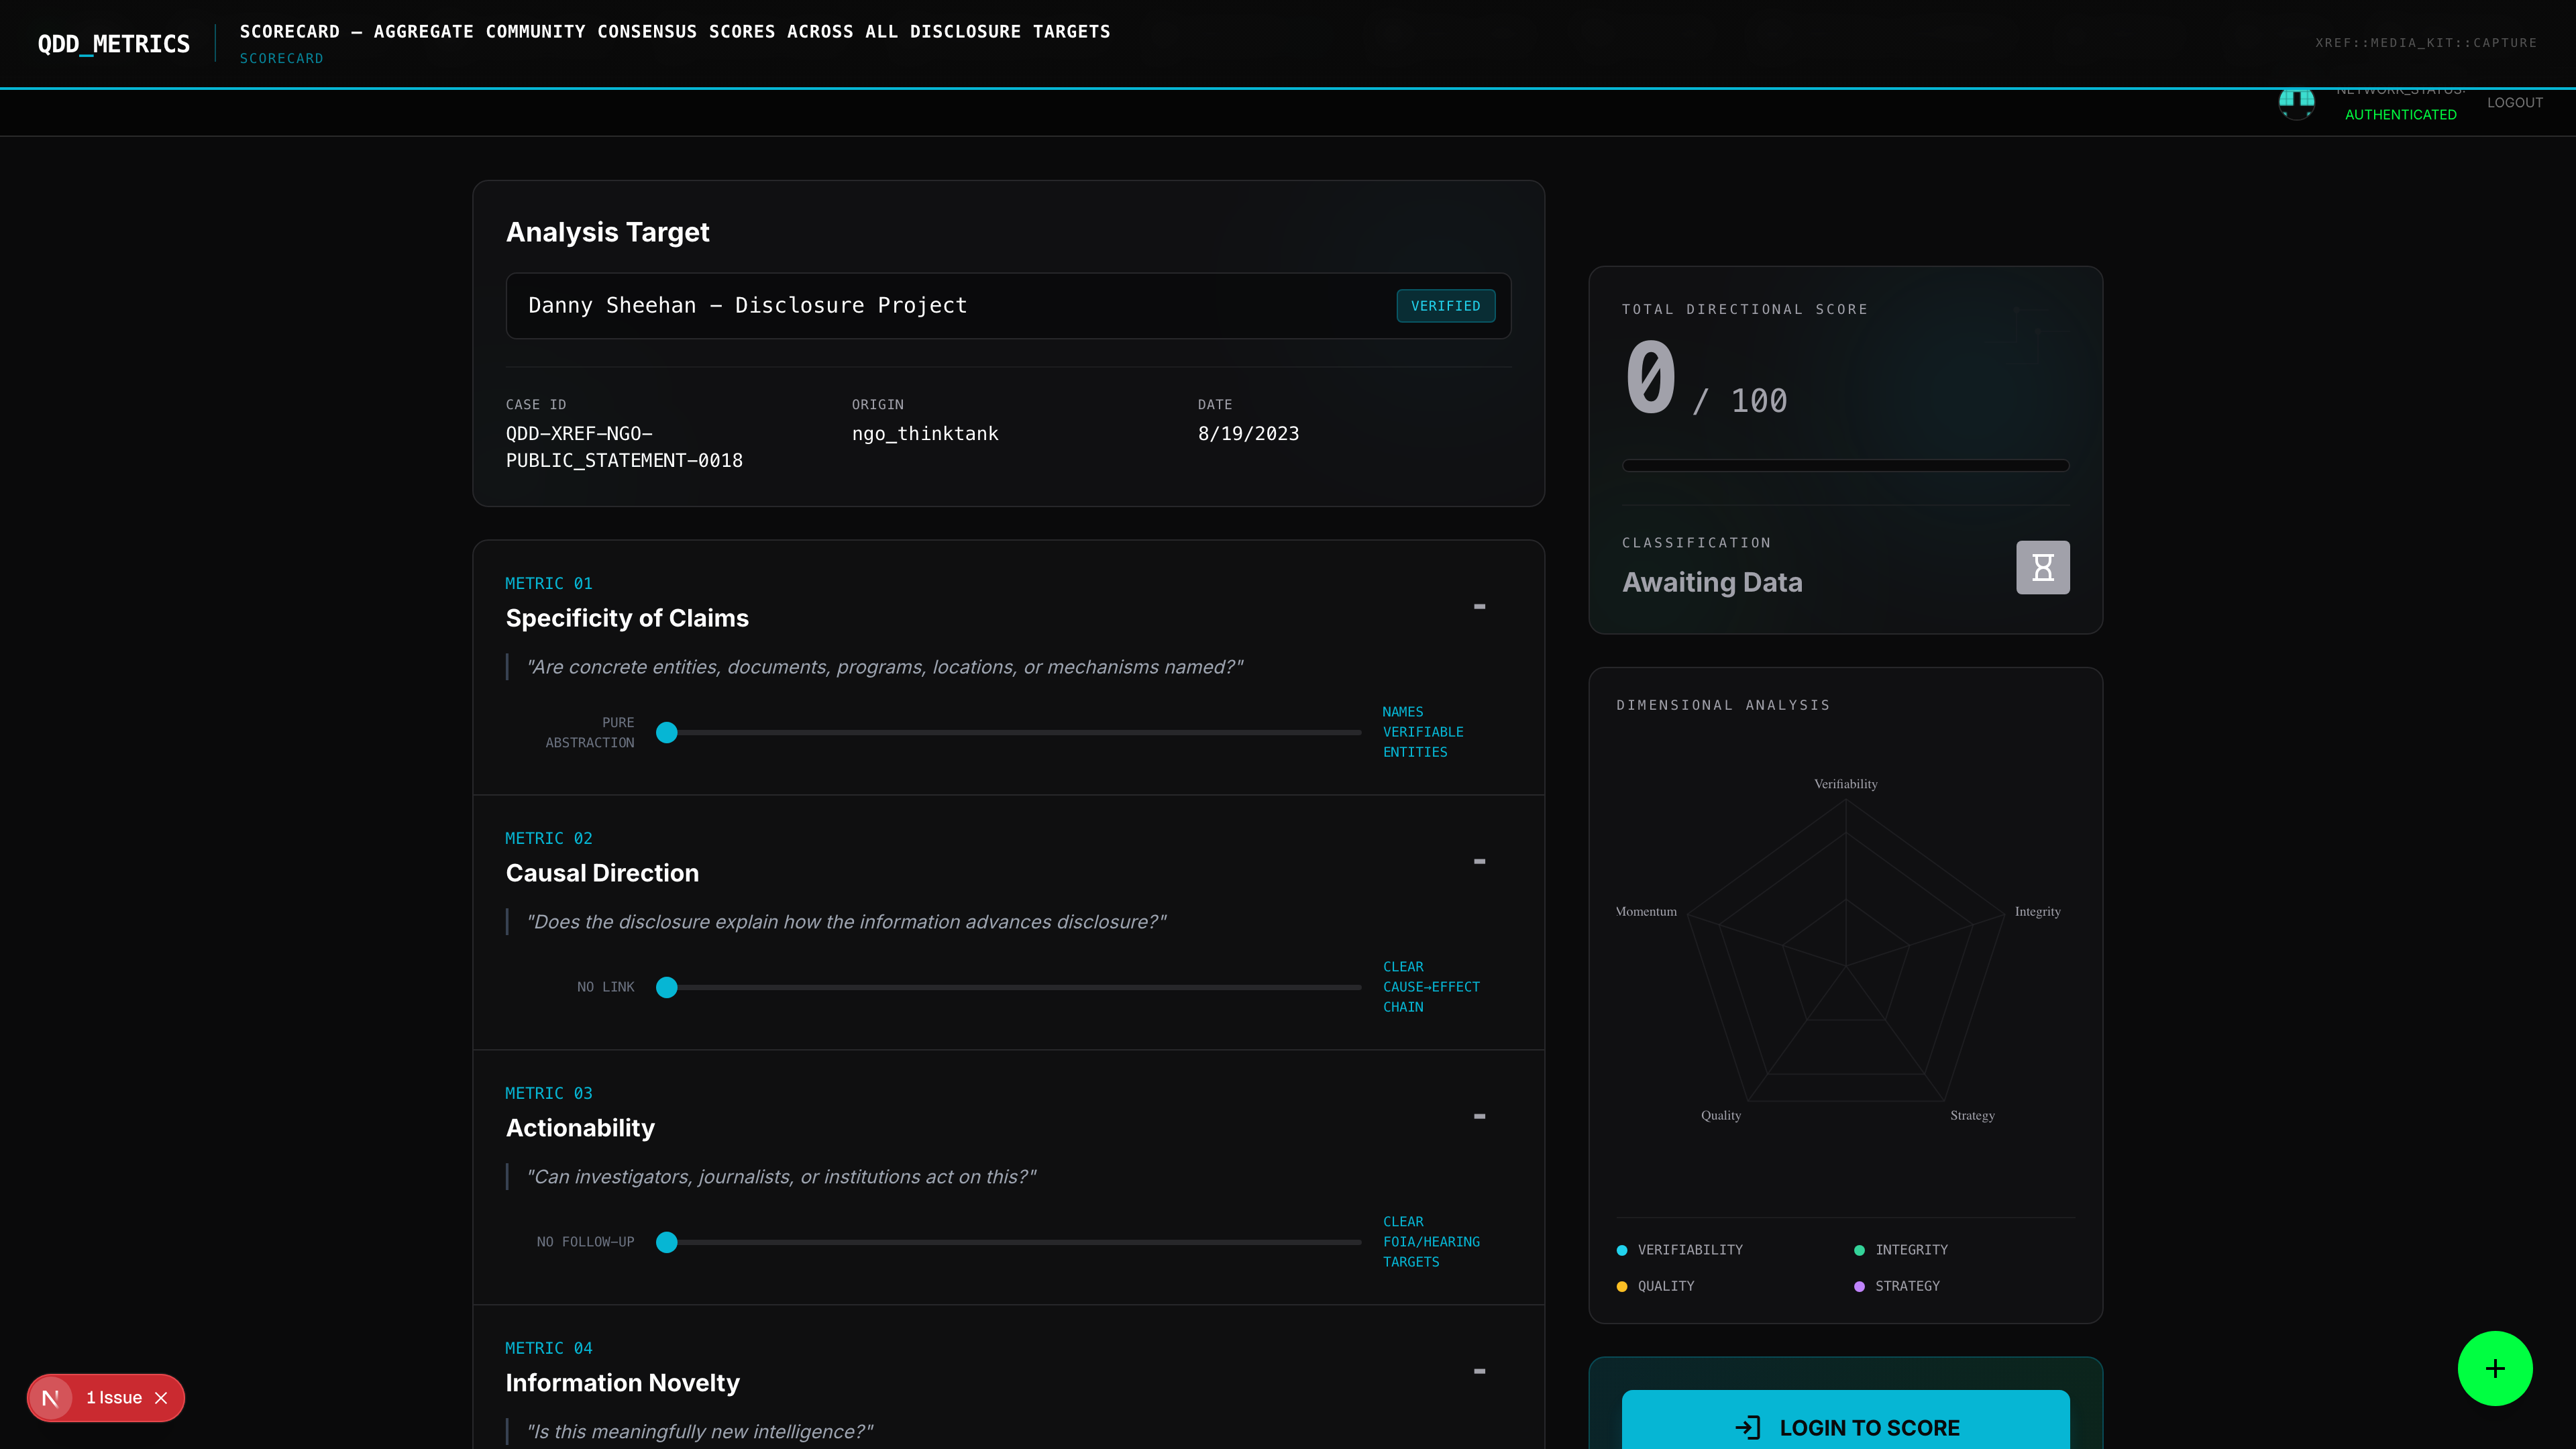2576x1449 pixels.
Task: Click the login arrow icon
Action: tap(1747, 1428)
